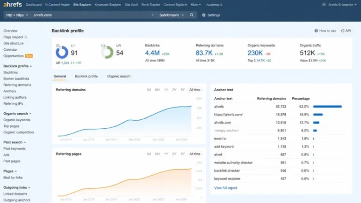Select 1M range for Referring domains chart
The image size is (361, 203).
[149, 90]
